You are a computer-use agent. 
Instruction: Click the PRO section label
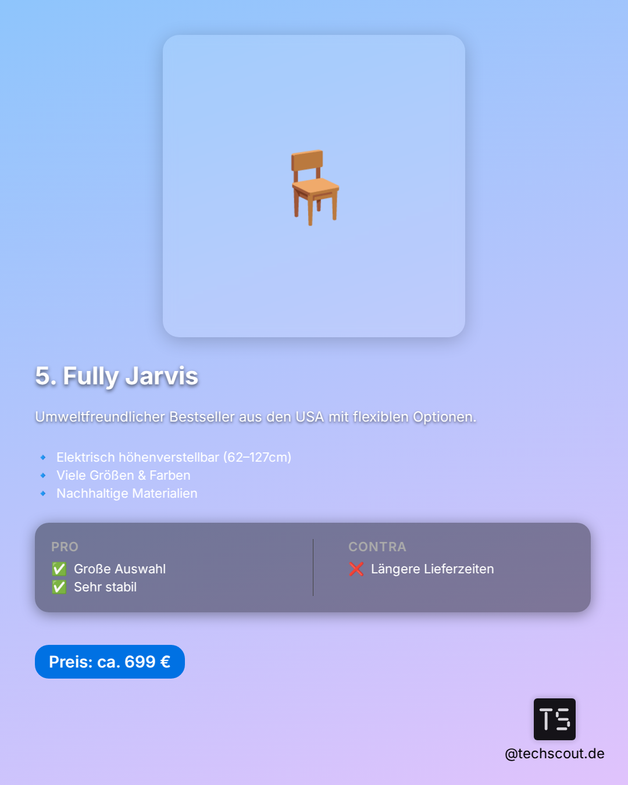point(65,547)
